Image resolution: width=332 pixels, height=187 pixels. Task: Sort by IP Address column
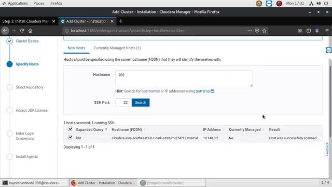[213, 129]
